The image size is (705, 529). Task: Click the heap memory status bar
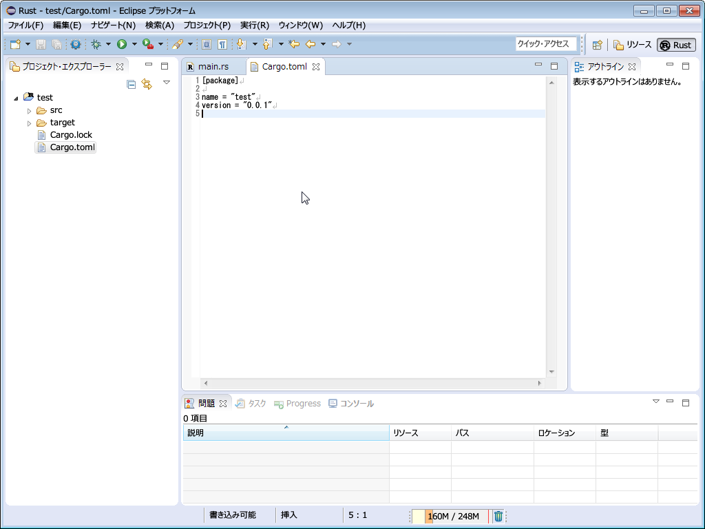450,517
